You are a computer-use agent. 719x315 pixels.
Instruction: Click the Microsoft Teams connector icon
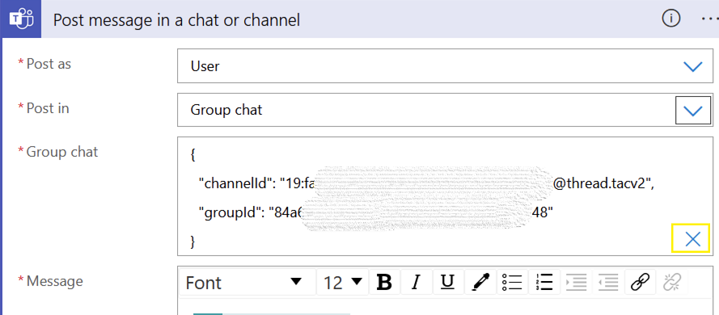click(x=21, y=19)
